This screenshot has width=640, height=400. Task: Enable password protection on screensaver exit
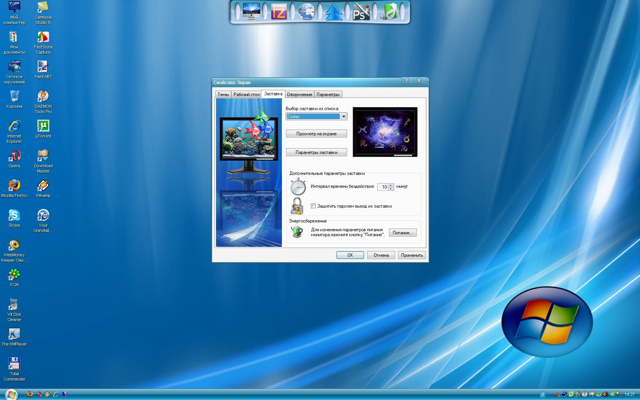(x=313, y=206)
